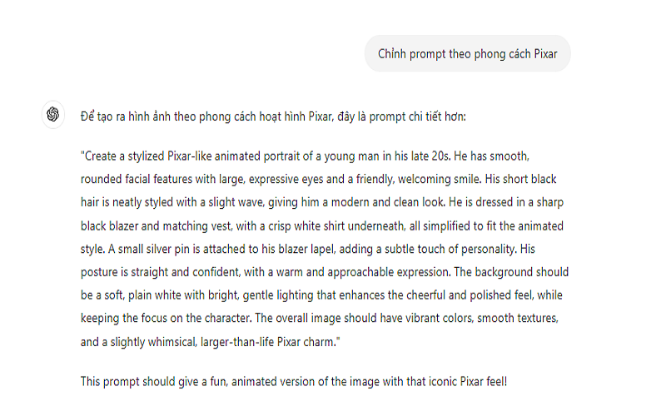This screenshot has width=666, height=416.
Task: Click the line starting "hair is neatly styled"
Action: (x=324, y=202)
